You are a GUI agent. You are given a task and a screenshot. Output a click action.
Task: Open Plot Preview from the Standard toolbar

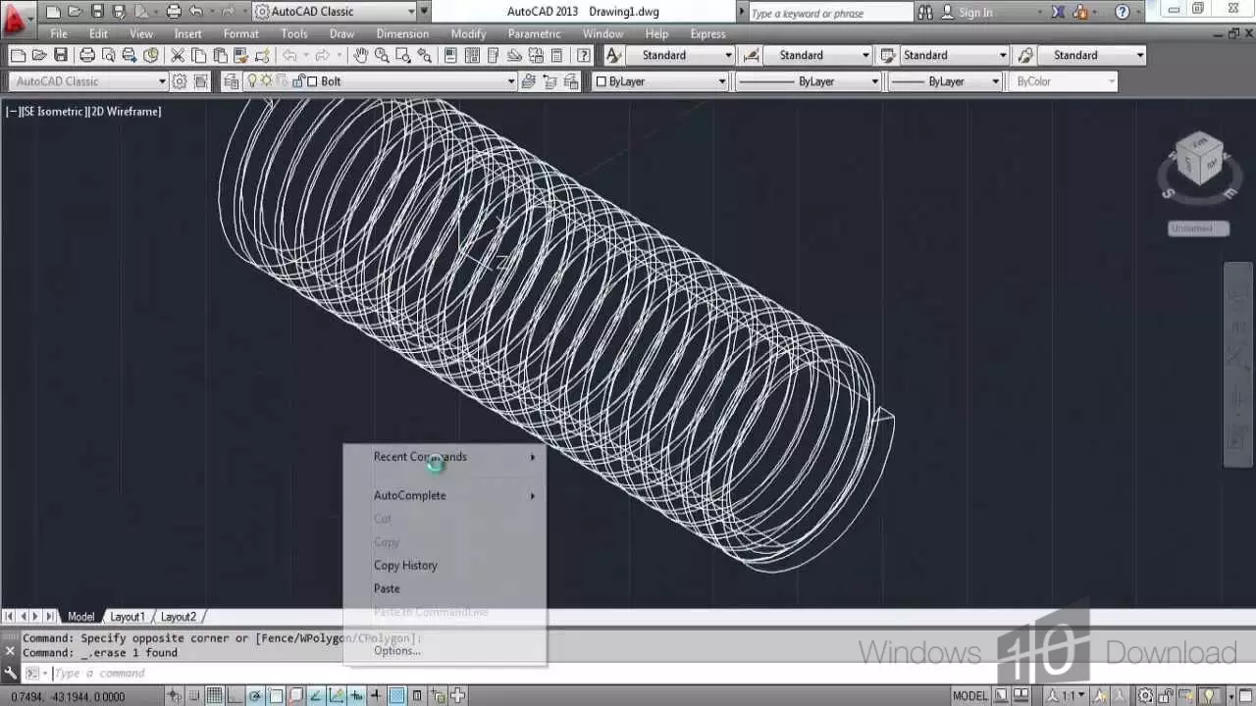click(108, 55)
